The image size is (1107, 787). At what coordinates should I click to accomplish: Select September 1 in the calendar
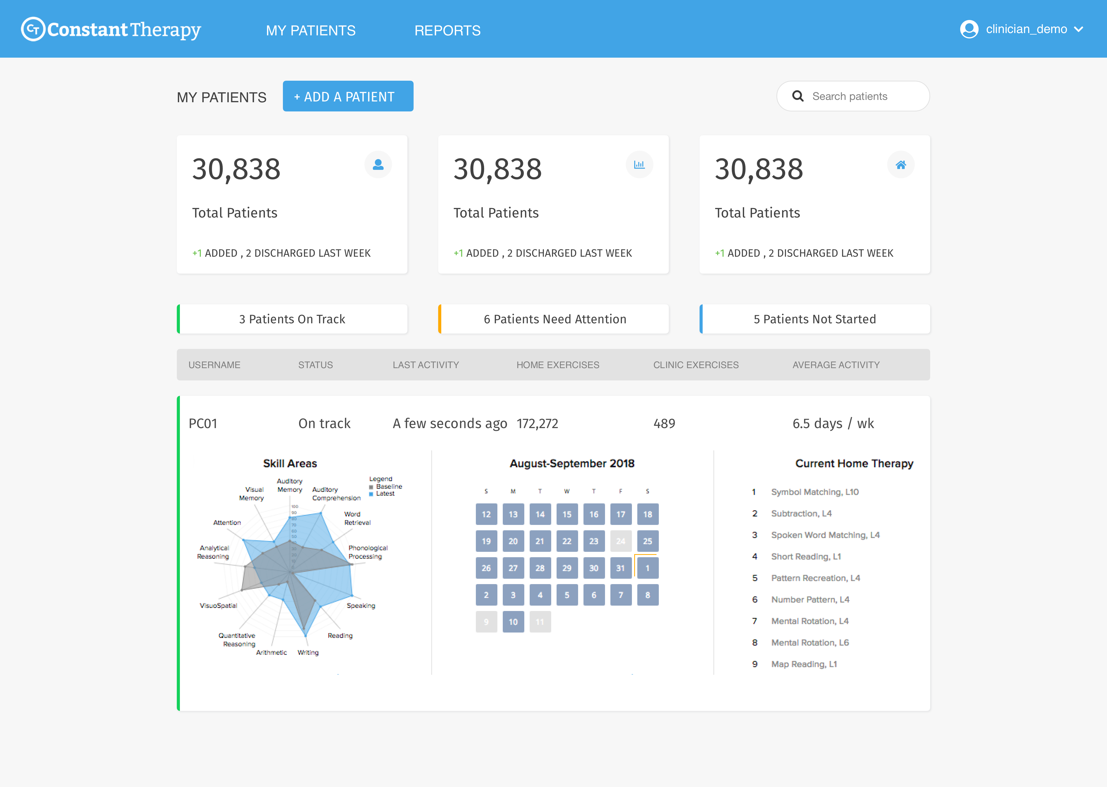click(648, 568)
